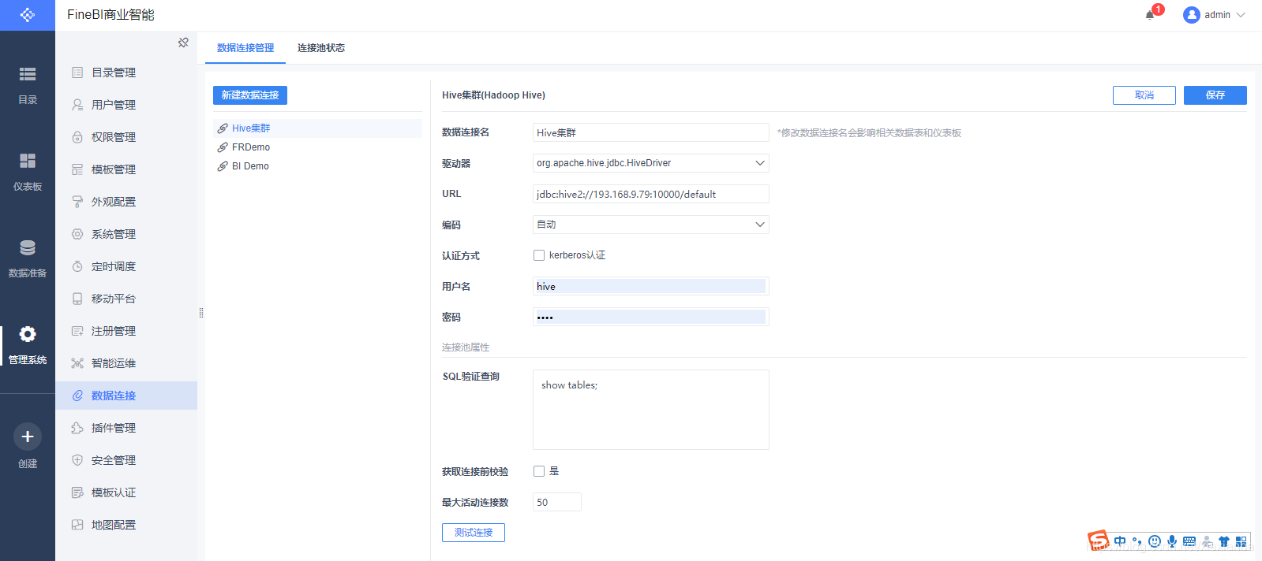Click the 目录管理 menu icon
Viewport: 1262px width, 561px height.
pyautogui.click(x=77, y=72)
